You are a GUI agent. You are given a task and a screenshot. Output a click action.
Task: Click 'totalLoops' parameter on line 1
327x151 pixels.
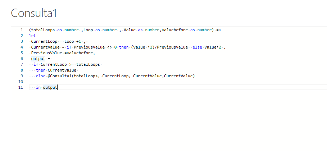[43, 30]
